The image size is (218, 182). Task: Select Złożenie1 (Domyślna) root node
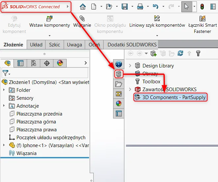(45, 82)
